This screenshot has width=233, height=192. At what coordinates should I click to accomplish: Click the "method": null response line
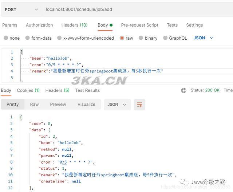56,149
